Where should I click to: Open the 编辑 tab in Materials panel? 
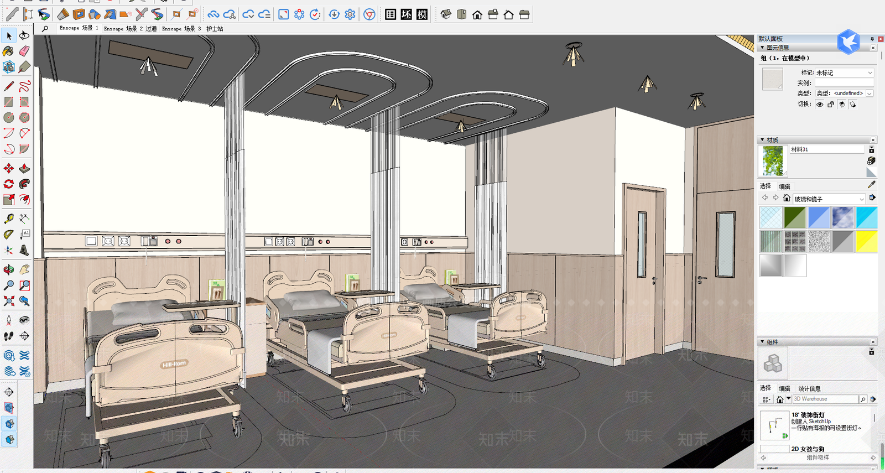tap(784, 186)
